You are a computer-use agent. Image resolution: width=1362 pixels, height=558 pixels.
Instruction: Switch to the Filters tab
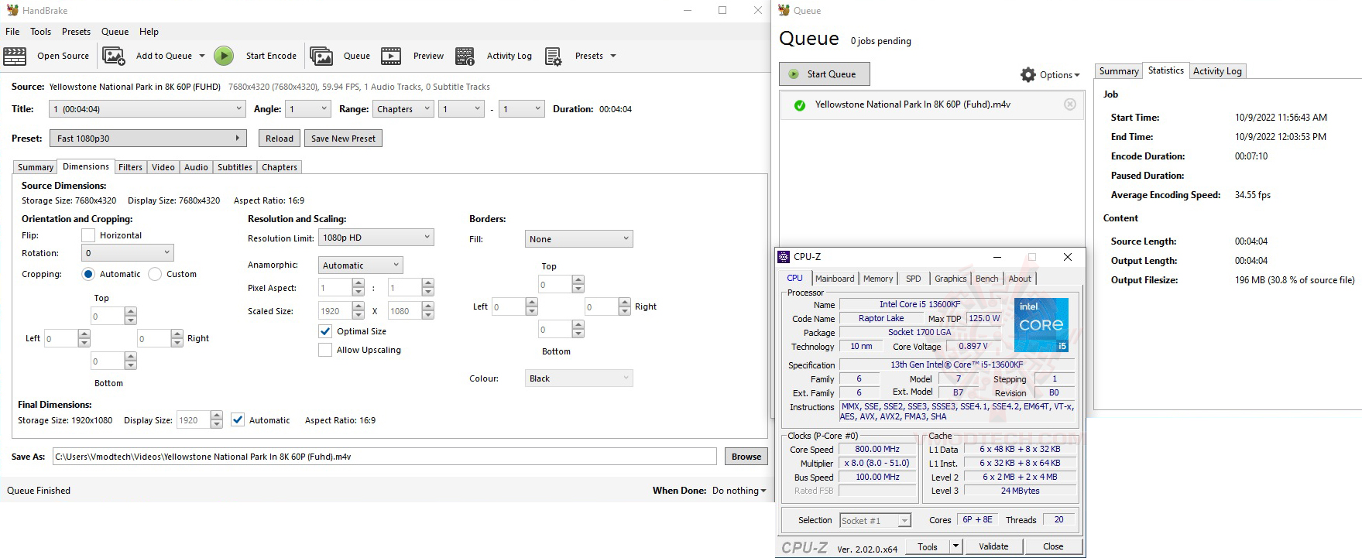pos(130,167)
